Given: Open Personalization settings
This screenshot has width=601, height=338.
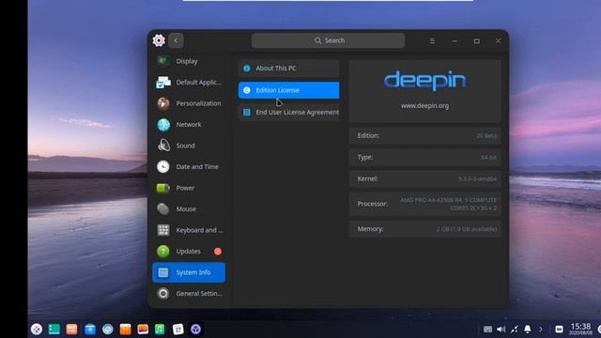Looking at the screenshot, I should pyautogui.click(x=189, y=103).
